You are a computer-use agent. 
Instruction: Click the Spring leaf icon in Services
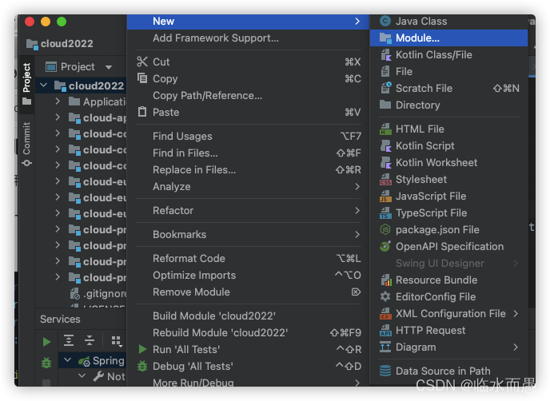pos(84,361)
